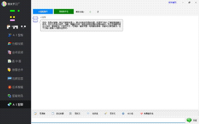This screenshot has width=199, height=124.
Task: Click the AI greeting message bubble
Action: click(82, 25)
